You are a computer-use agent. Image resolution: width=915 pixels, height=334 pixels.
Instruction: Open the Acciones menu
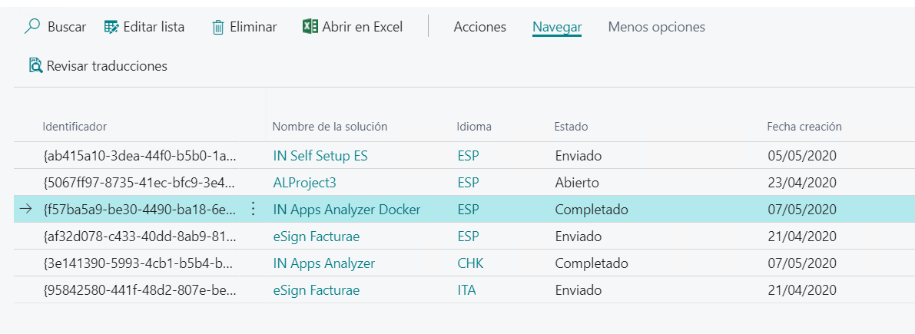click(479, 27)
